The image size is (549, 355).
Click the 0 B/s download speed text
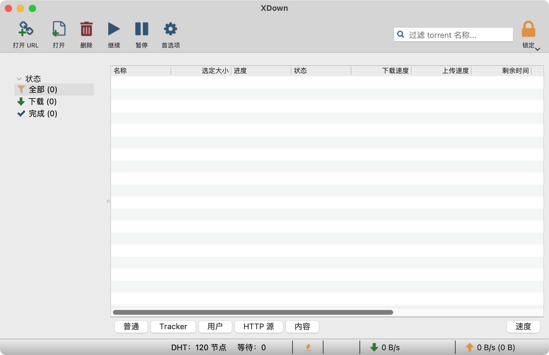tap(390, 347)
